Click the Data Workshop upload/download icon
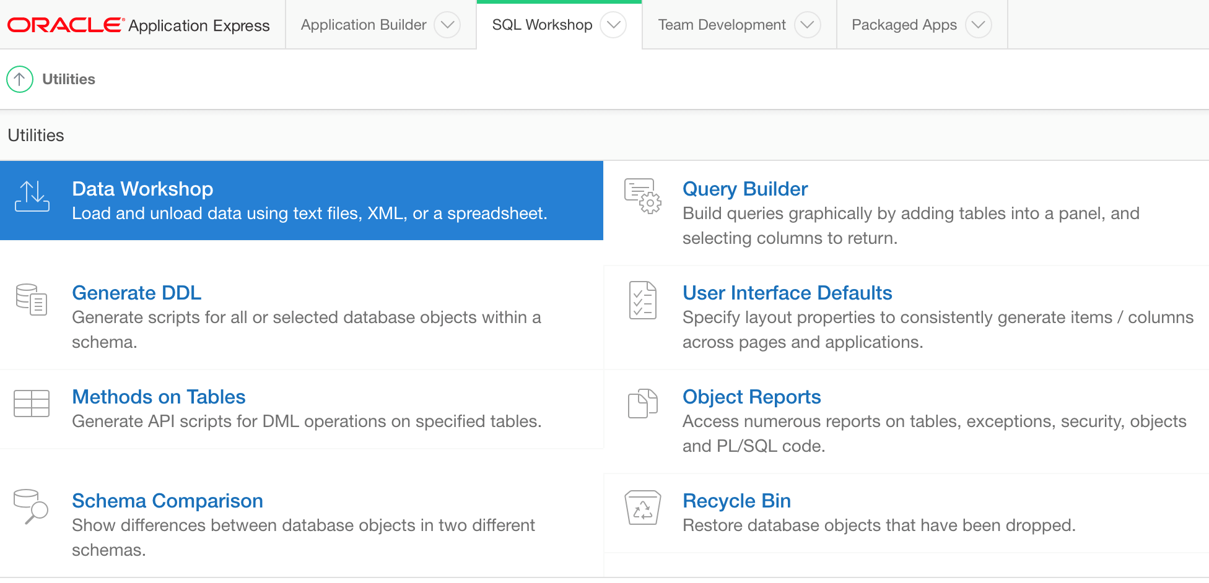Viewport: 1209px width, 583px height. point(32,196)
